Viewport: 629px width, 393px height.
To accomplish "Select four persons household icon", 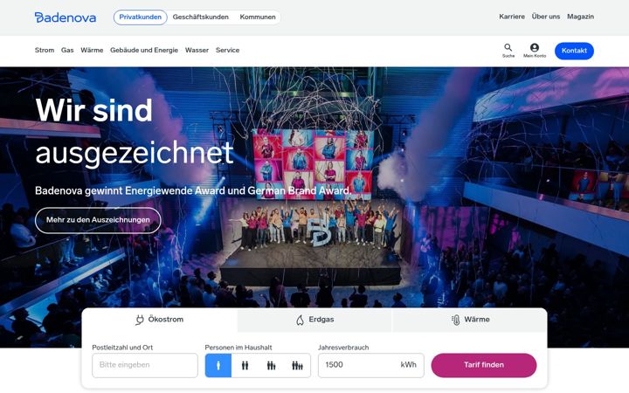I will (x=297, y=365).
